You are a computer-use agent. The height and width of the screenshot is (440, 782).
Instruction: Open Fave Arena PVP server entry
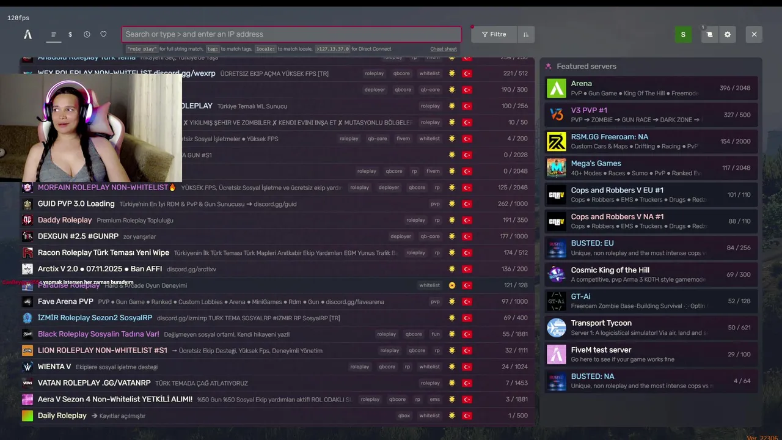[277, 301]
